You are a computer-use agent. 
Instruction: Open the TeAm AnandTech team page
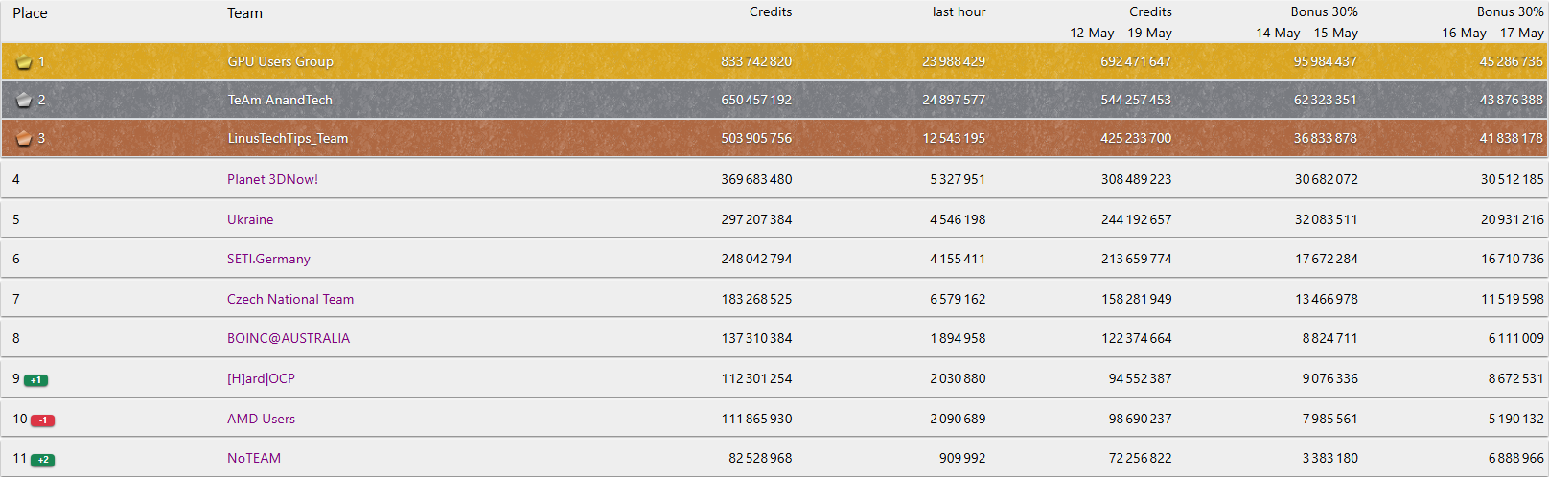pos(279,100)
